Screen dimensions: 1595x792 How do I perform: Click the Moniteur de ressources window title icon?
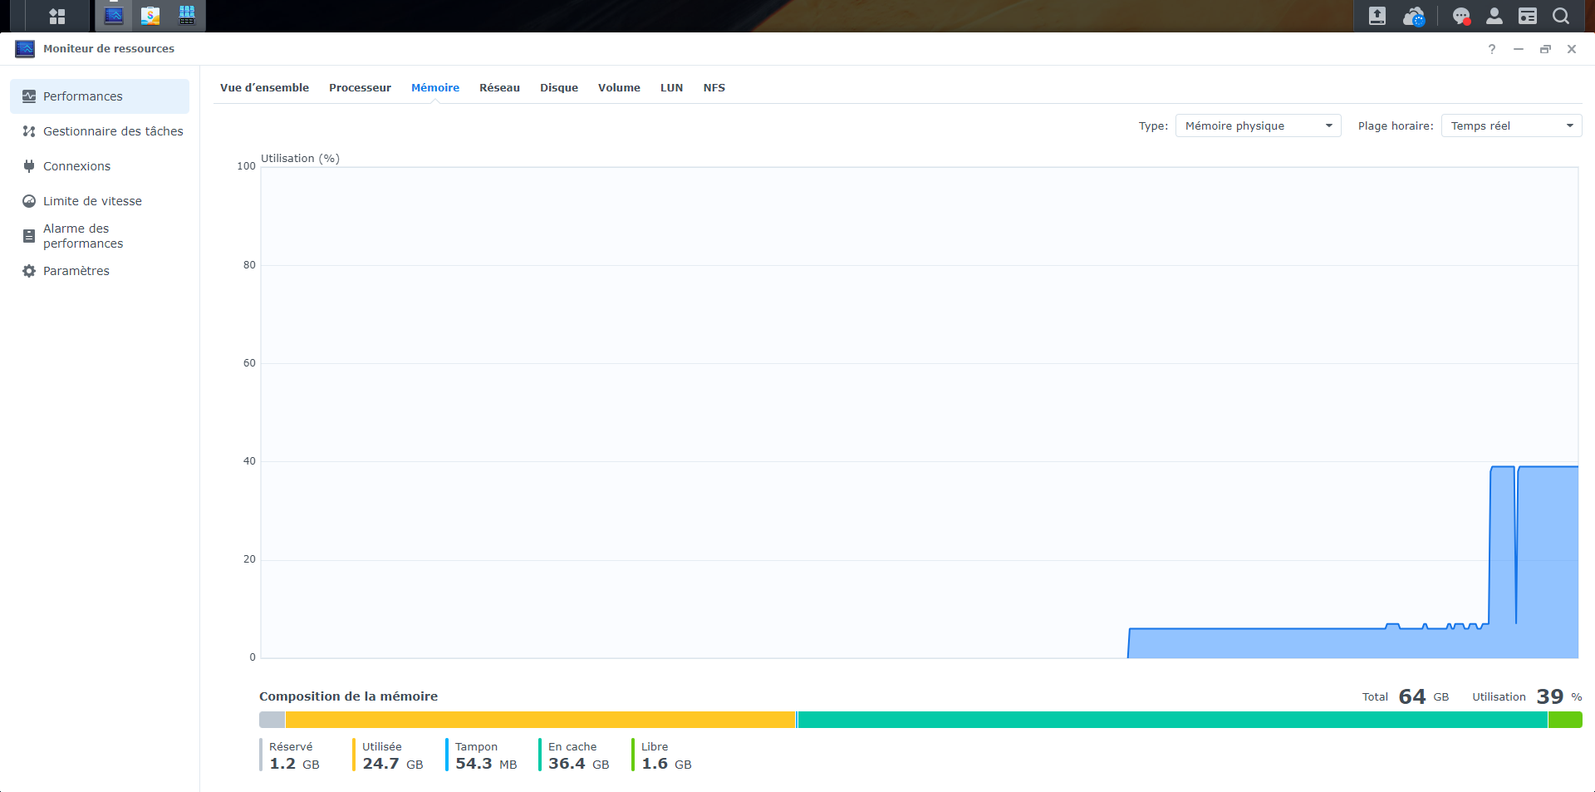[25, 49]
